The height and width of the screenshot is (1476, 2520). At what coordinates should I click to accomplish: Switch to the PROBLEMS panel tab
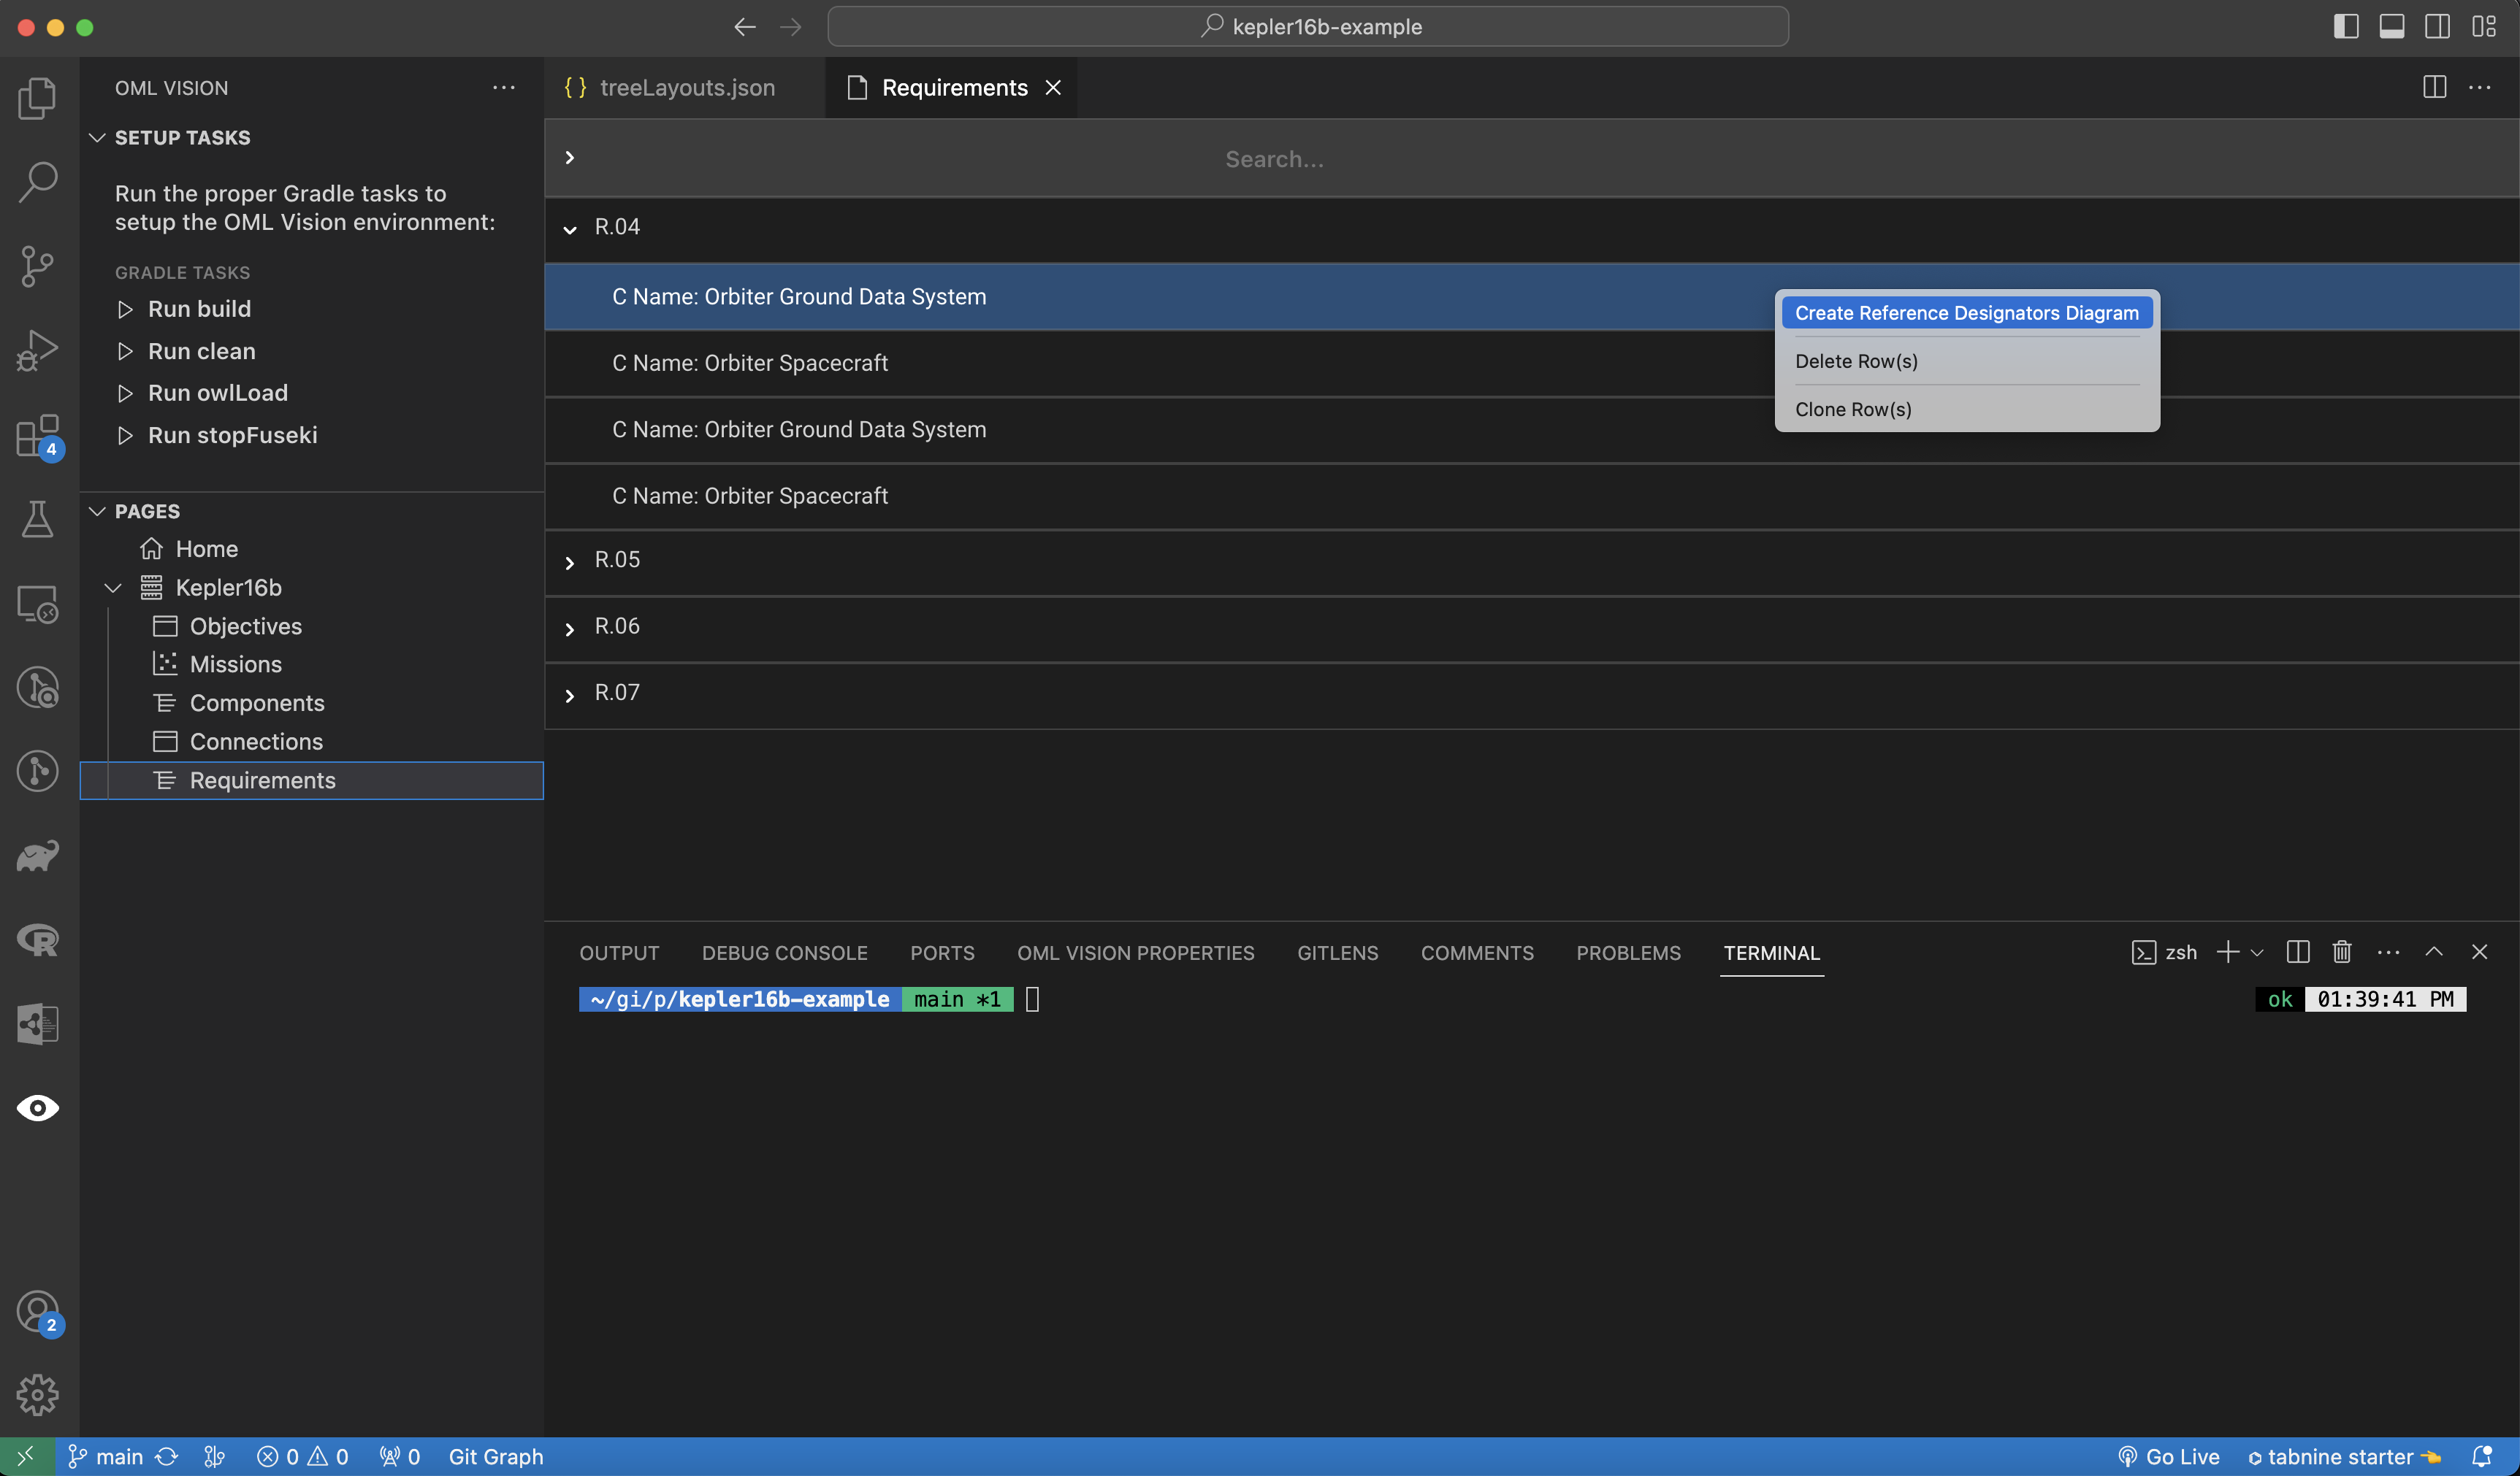pyautogui.click(x=1628, y=953)
